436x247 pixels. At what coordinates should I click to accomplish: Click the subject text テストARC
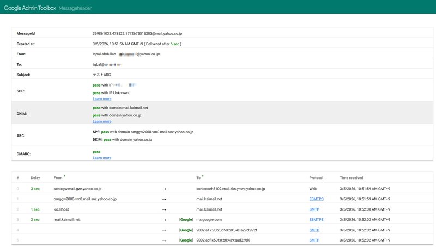102,75
